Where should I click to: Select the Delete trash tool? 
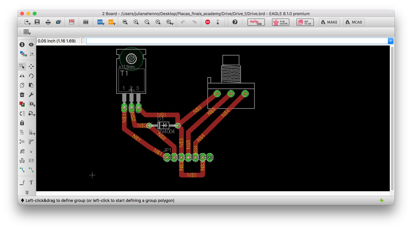(x=22, y=95)
